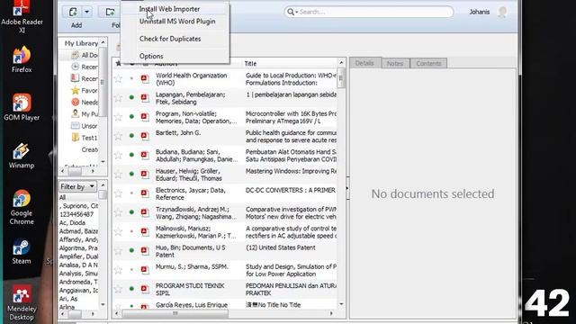Viewport: 576px width, 324px height.
Task: Open Needs Review in library sidebar
Action: 84,102
